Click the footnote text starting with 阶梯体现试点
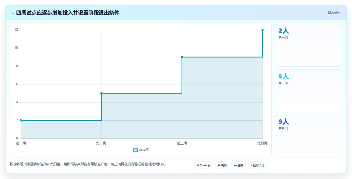 pyautogui.click(x=88, y=164)
